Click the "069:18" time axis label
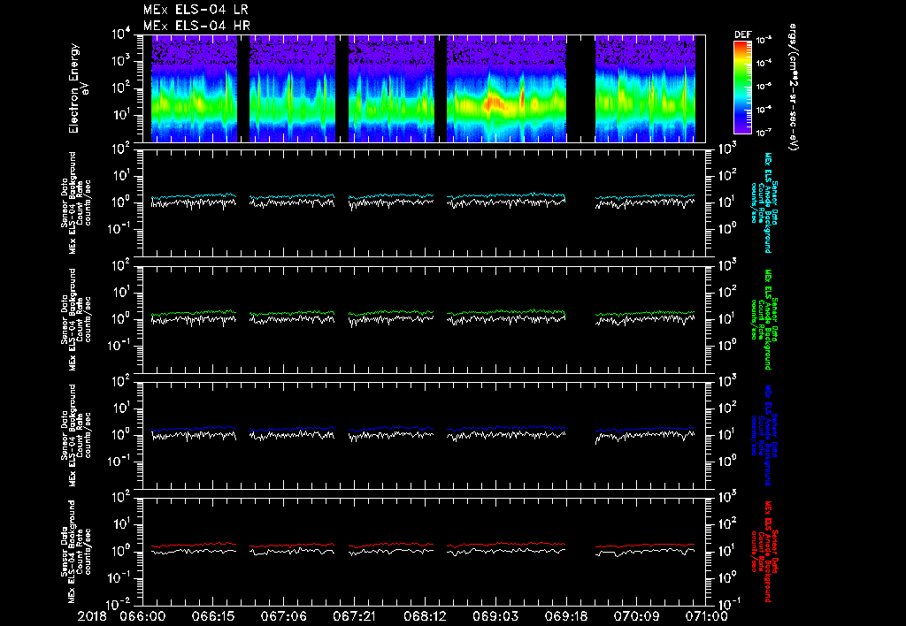906x626 pixels. point(566,617)
